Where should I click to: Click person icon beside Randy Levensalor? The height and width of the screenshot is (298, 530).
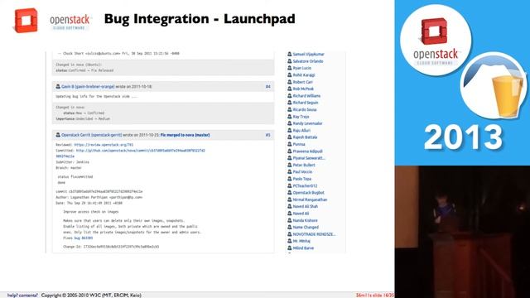click(x=290, y=123)
